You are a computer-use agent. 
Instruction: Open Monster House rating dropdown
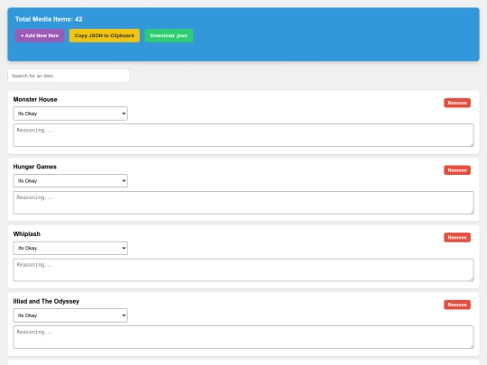click(70, 114)
